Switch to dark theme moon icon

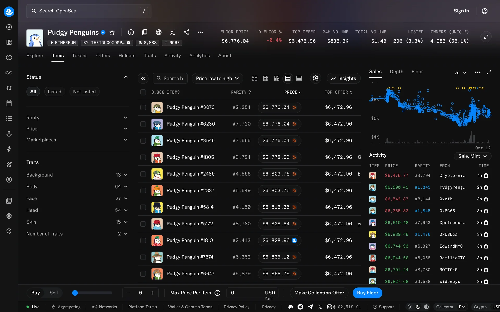tap(418, 307)
